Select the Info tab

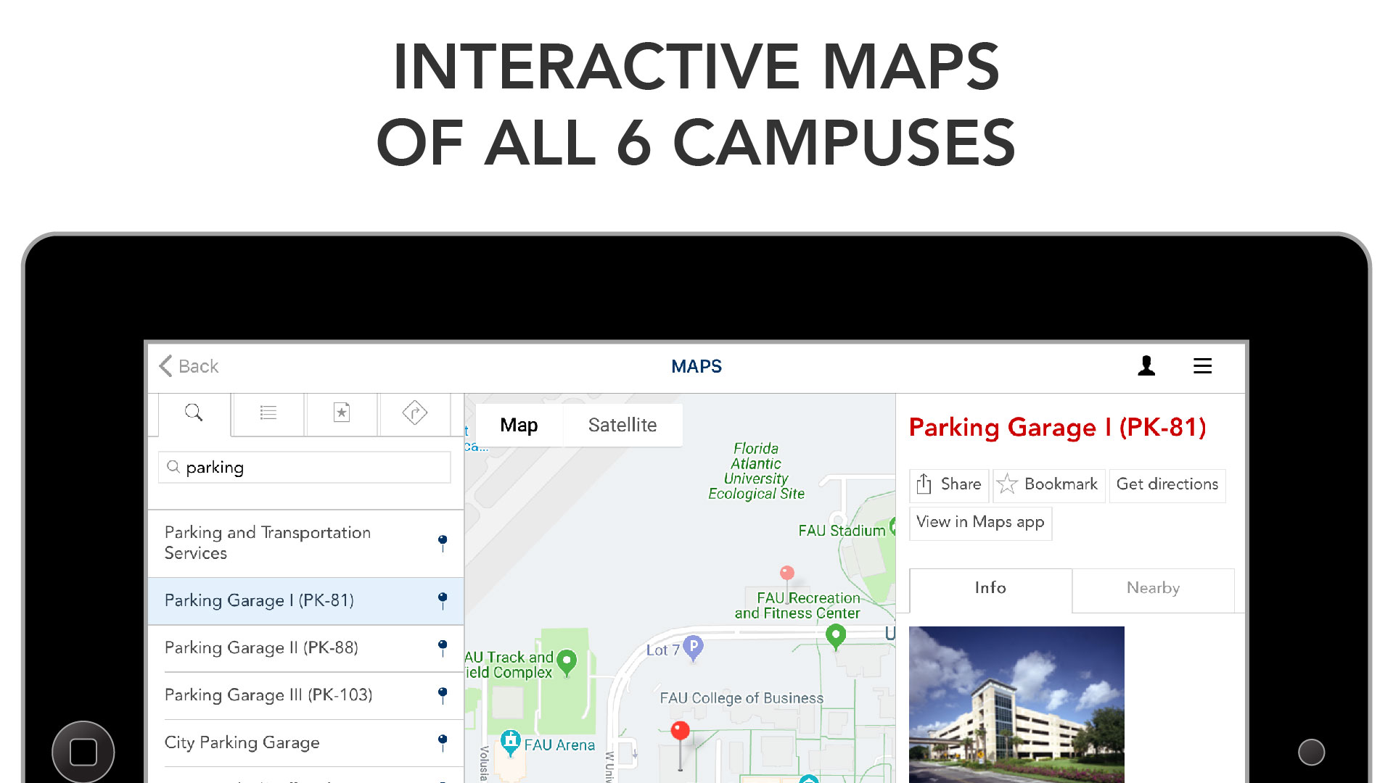tap(990, 589)
